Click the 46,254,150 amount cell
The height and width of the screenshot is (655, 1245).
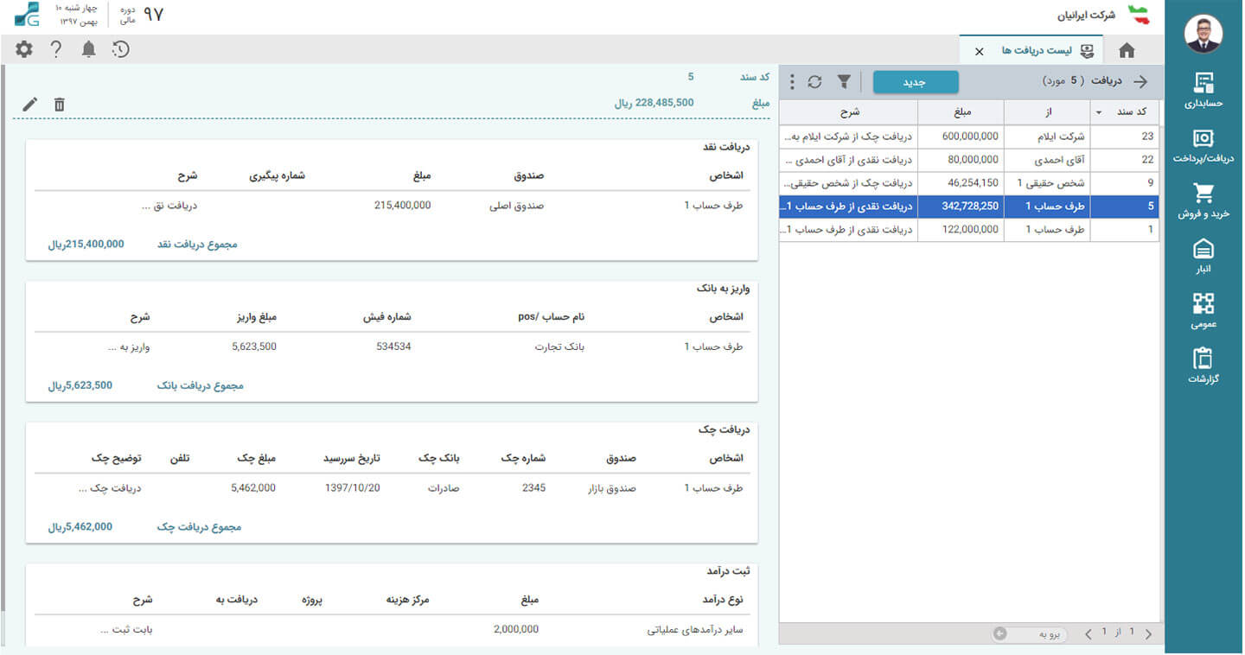click(x=961, y=183)
